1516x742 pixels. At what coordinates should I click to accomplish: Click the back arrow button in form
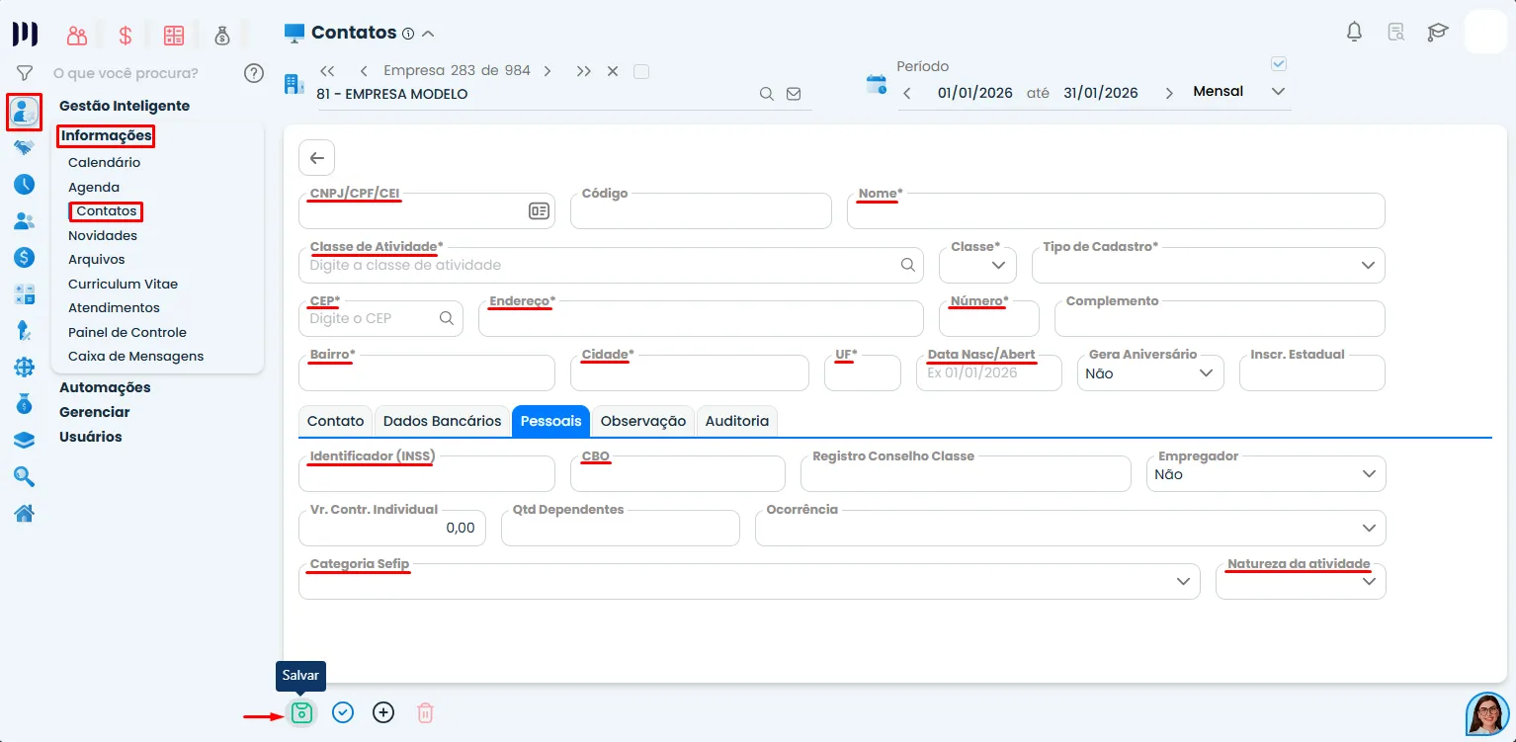click(x=316, y=158)
